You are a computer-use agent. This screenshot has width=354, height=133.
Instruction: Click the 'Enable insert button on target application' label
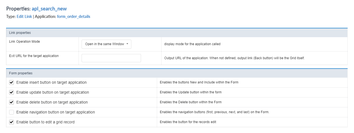51,82
